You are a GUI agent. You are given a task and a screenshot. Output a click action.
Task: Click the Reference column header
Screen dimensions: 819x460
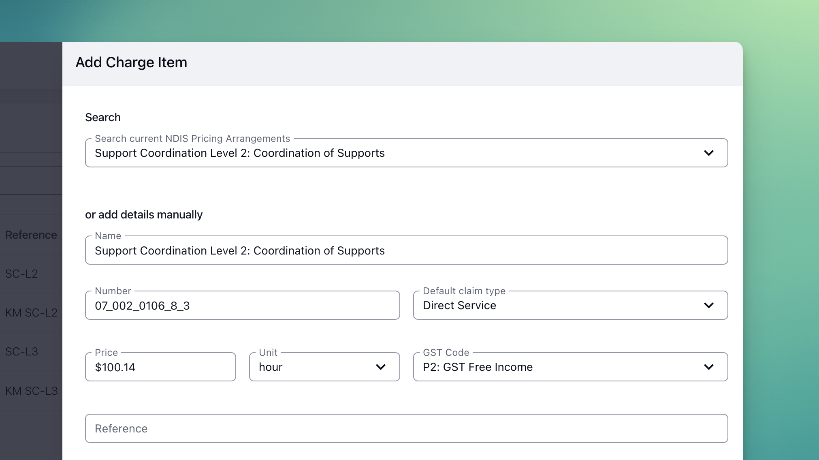tap(31, 235)
